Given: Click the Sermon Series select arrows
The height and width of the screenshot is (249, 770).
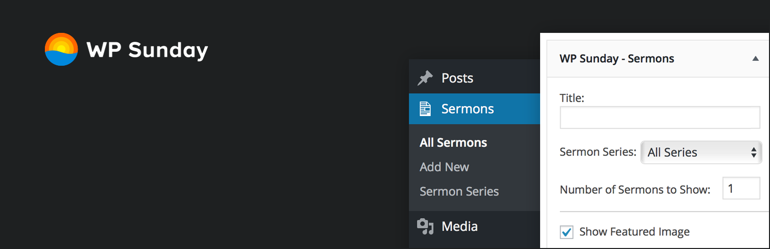Looking at the screenshot, I should pyautogui.click(x=754, y=152).
